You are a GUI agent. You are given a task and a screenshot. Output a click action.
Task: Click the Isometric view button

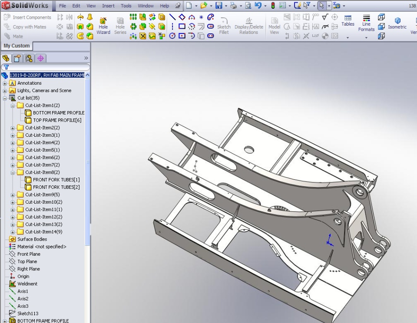click(397, 23)
